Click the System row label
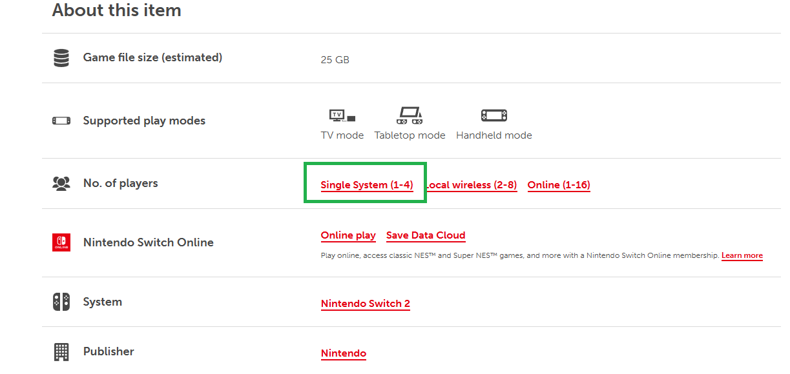790x374 pixels. click(103, 302)
